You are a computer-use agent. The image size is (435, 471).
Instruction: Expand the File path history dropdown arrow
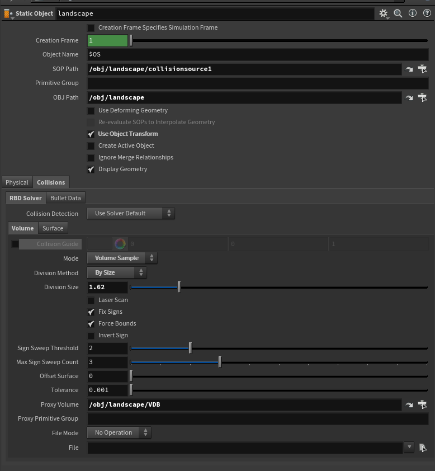tap(409, 447)
